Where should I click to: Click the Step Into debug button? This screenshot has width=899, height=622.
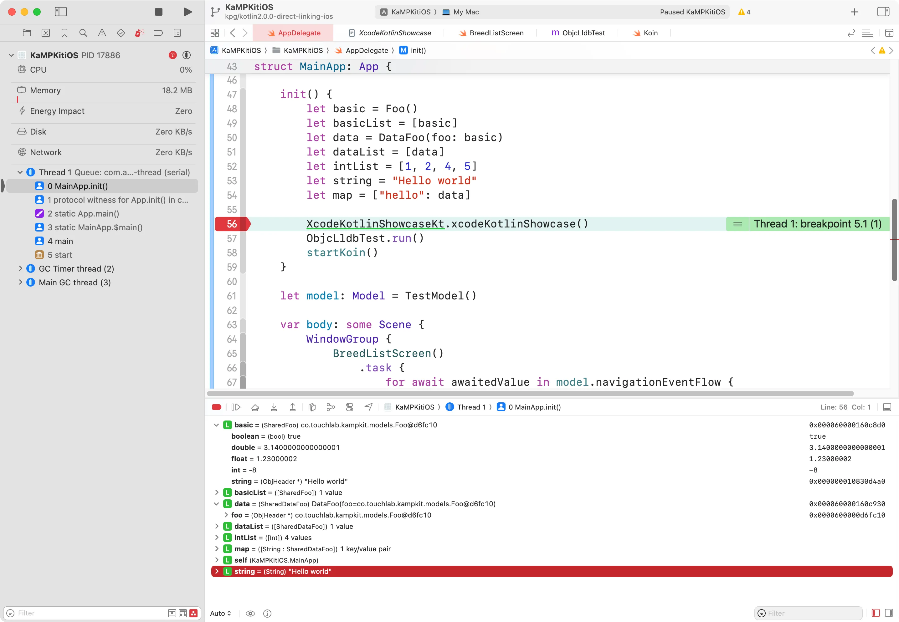point(274,407)
